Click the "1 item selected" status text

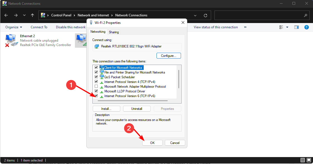[31, 160]
